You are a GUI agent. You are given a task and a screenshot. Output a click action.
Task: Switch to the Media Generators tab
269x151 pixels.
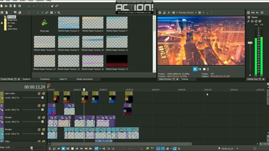point(84,79)
